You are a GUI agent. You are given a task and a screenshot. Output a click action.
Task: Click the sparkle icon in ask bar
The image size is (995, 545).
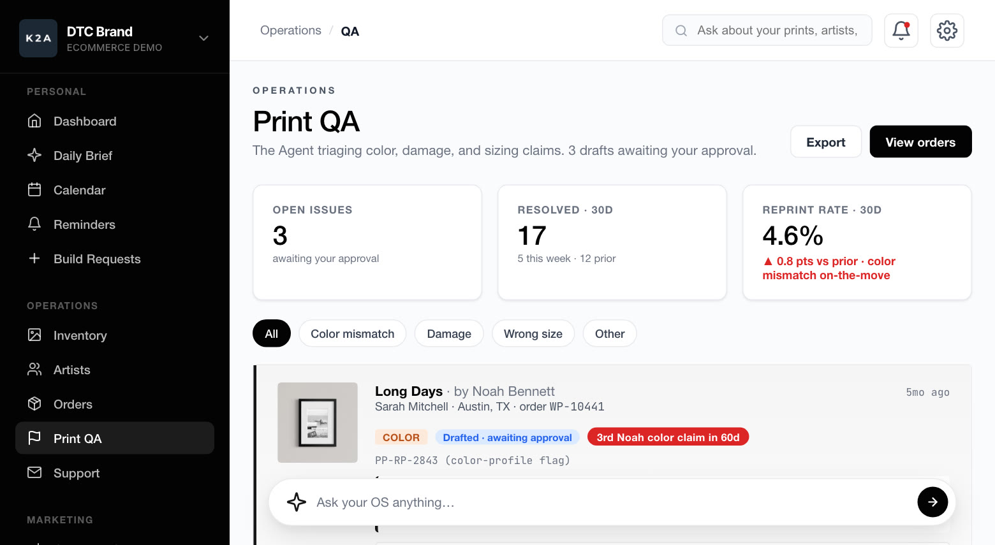coord(297,502)
